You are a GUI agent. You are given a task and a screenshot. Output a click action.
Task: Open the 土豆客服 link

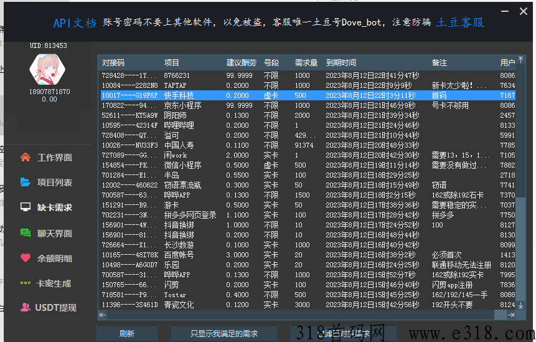tap(460, 22)
